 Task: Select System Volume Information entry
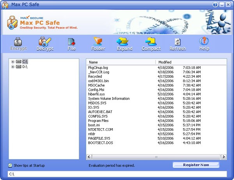109,99
